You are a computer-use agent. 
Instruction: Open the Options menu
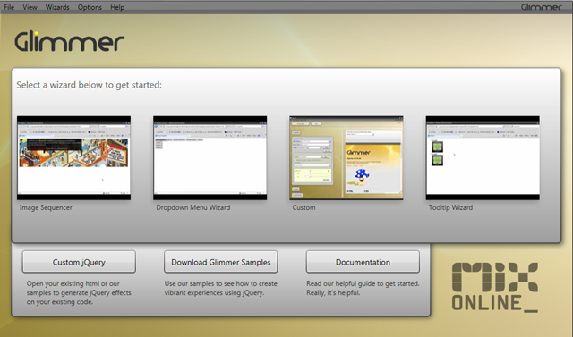pos(90,7)
